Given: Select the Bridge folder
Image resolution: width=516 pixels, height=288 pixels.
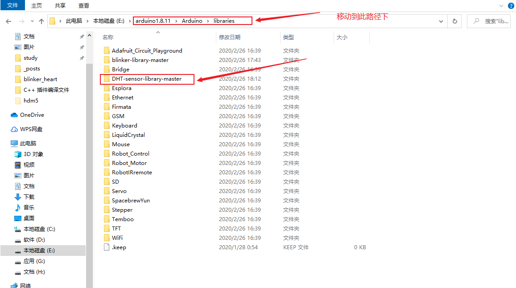Looking at the screenshot, I should tap(120, 70).
